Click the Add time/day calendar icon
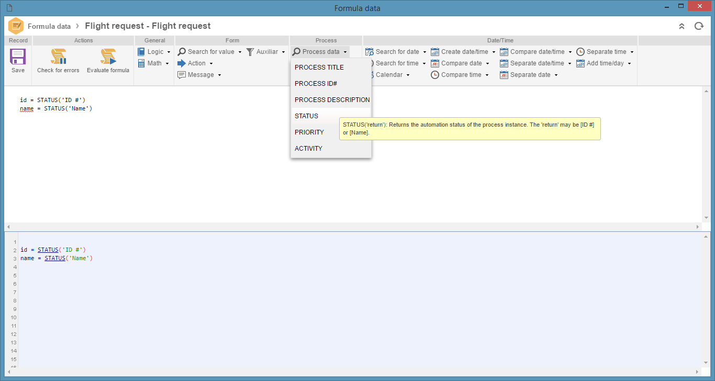The image size is (715, 381). click(x=580, y=63)
